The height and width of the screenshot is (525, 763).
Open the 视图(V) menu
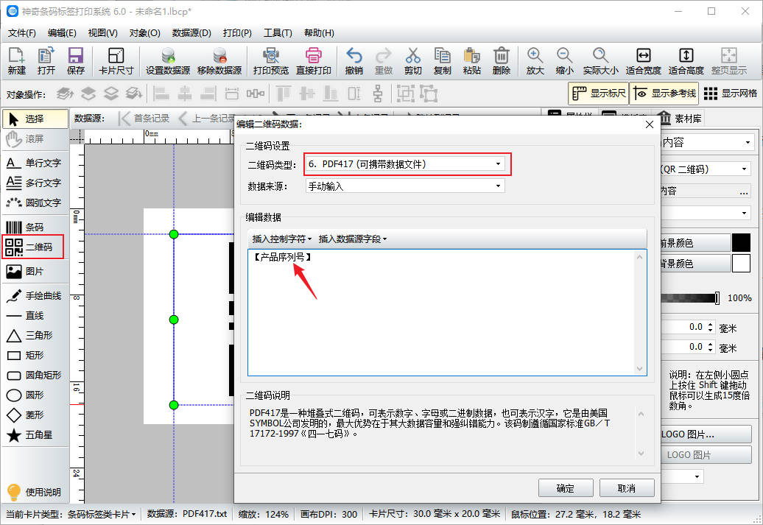[102, 33]
